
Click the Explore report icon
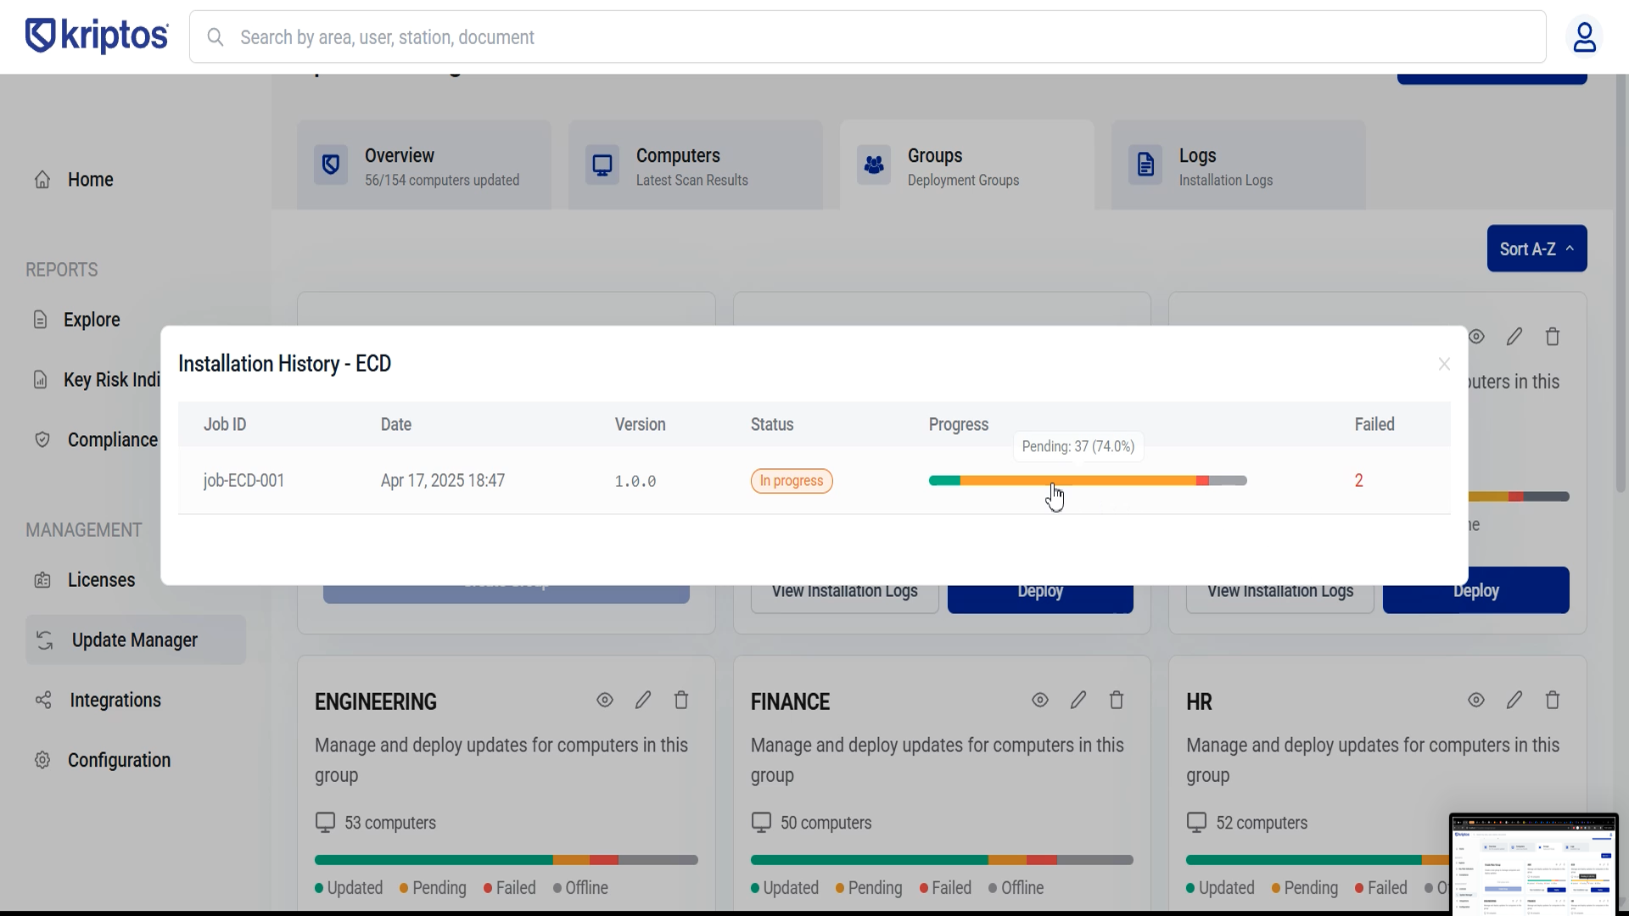tap(42, 319)
